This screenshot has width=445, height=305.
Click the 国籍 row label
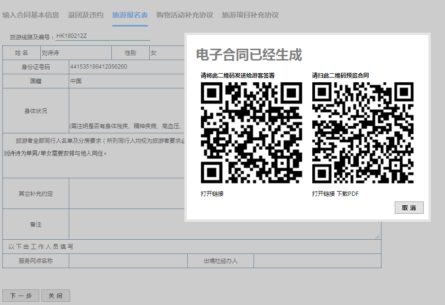[x=36, y=81]
